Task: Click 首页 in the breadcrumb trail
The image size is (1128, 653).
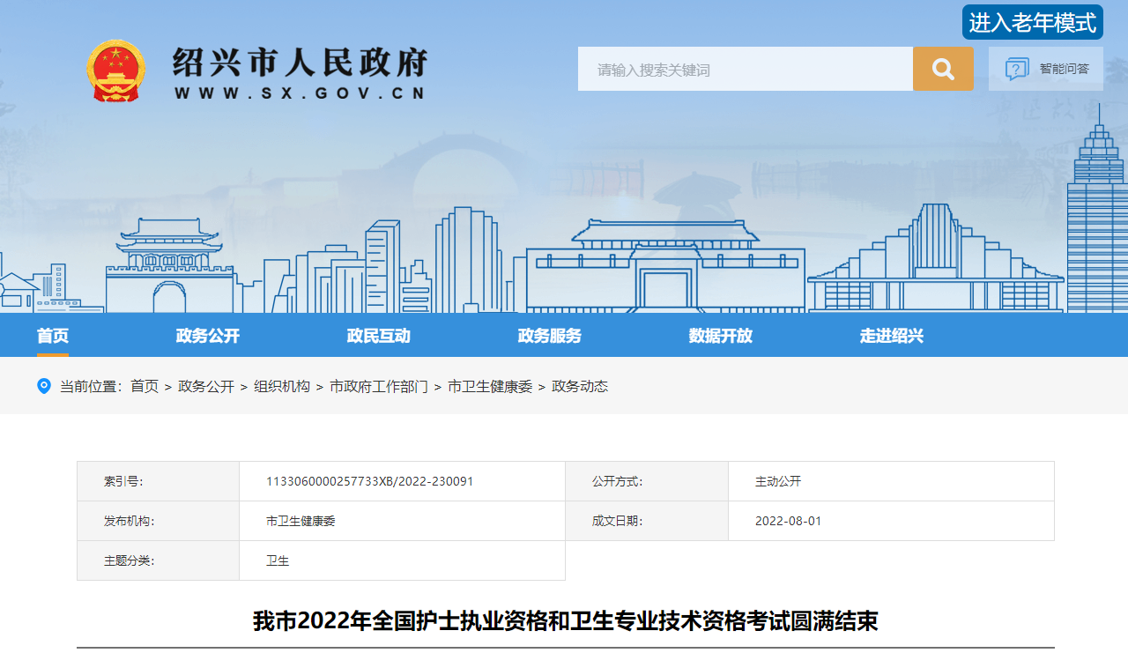Action: point(145,386)
